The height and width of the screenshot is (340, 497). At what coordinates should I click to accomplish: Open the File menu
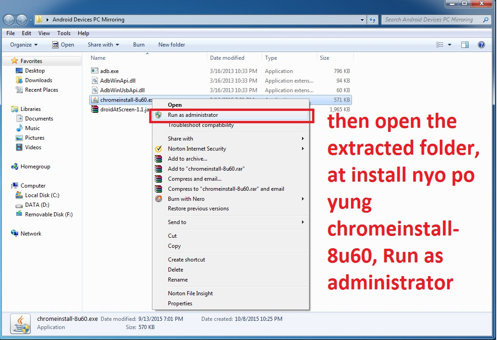(x=11, y=33)
